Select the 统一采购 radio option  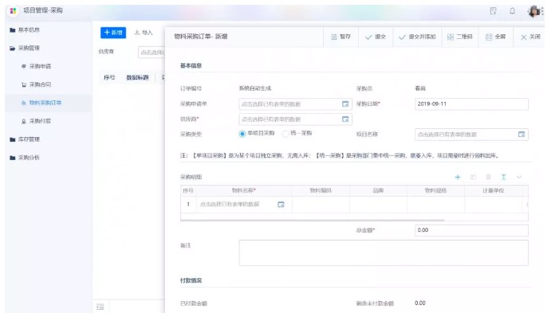click(285, 133)
